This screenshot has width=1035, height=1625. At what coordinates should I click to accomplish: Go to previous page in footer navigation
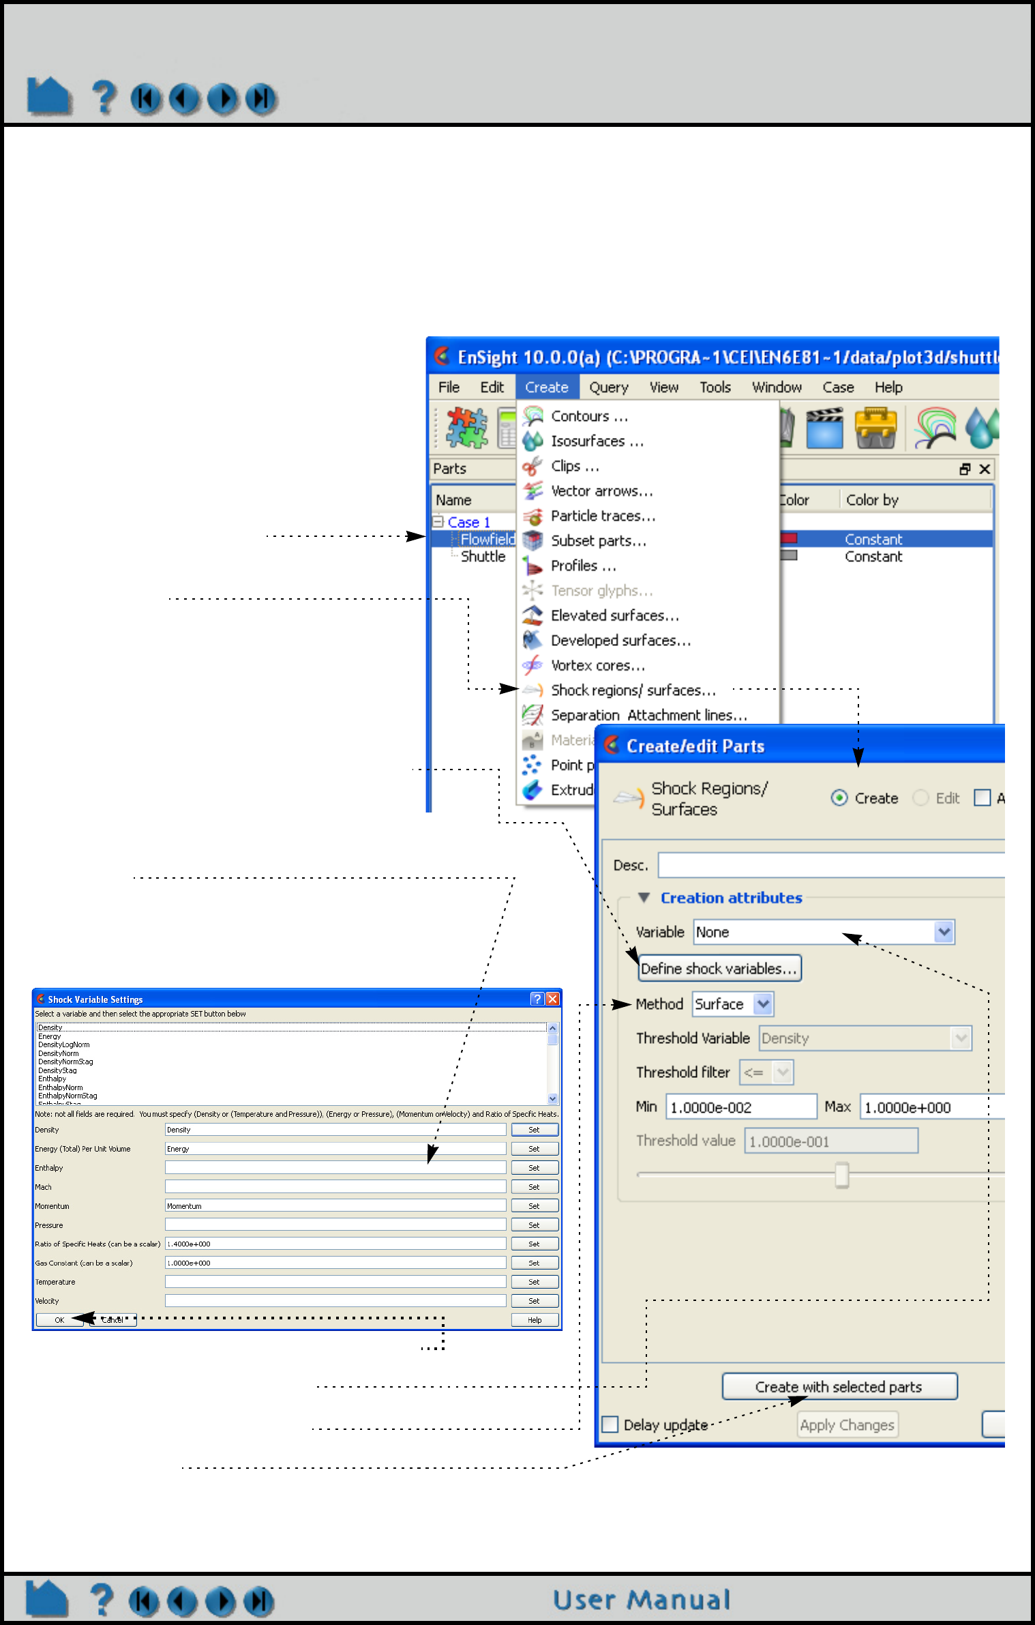182,1602
